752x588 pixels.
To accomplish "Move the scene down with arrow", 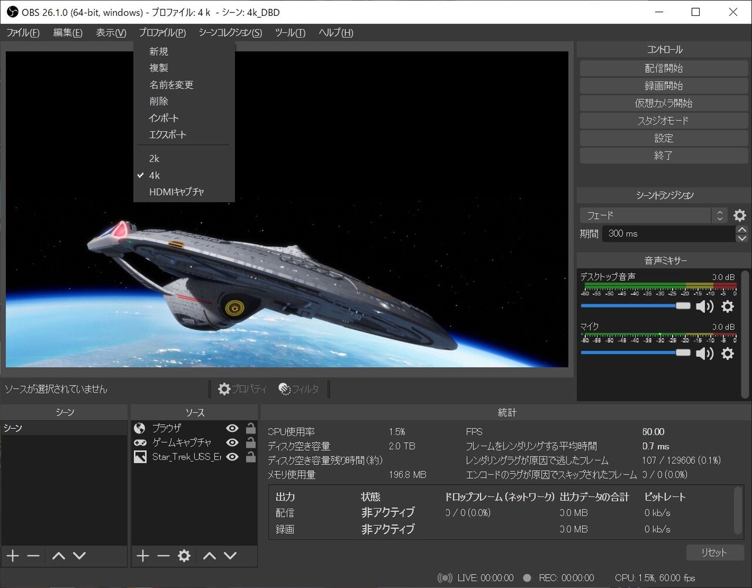I will point(79,556).
